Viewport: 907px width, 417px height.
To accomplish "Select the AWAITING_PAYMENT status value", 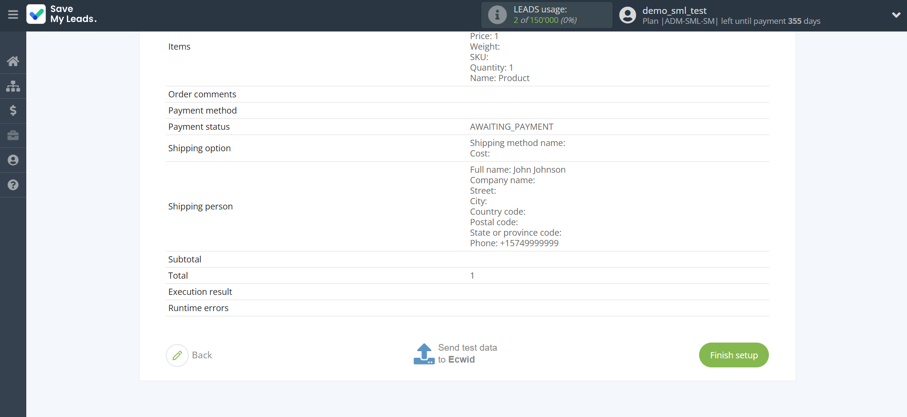I will [511, 127].
